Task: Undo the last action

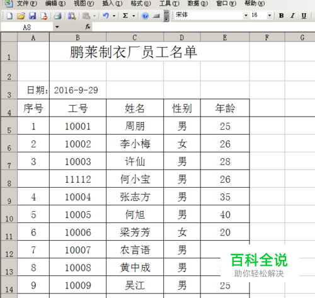Action: click(x=106, y=16)
